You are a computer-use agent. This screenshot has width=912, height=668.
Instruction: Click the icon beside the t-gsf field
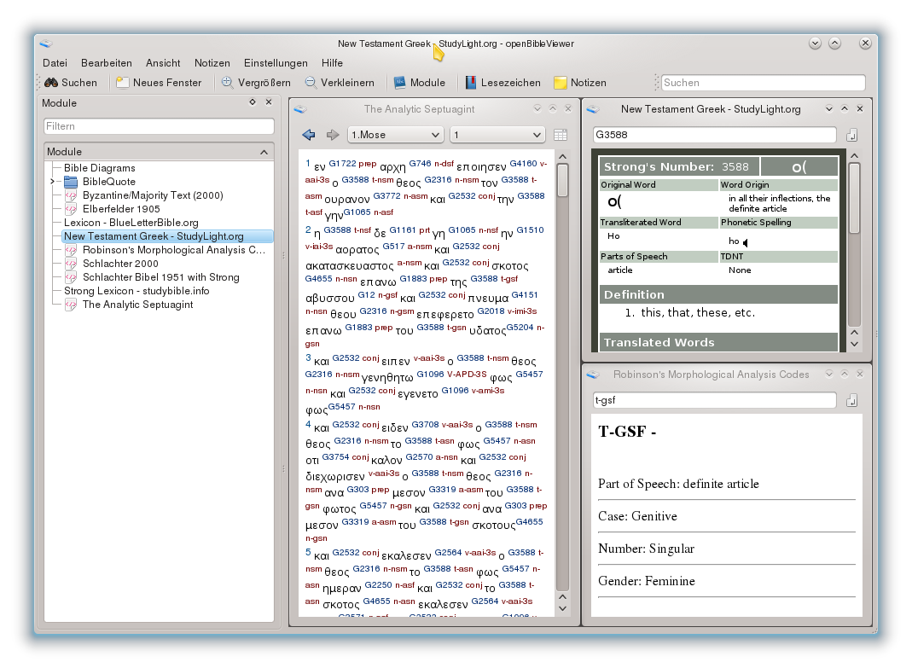point(851,400)
